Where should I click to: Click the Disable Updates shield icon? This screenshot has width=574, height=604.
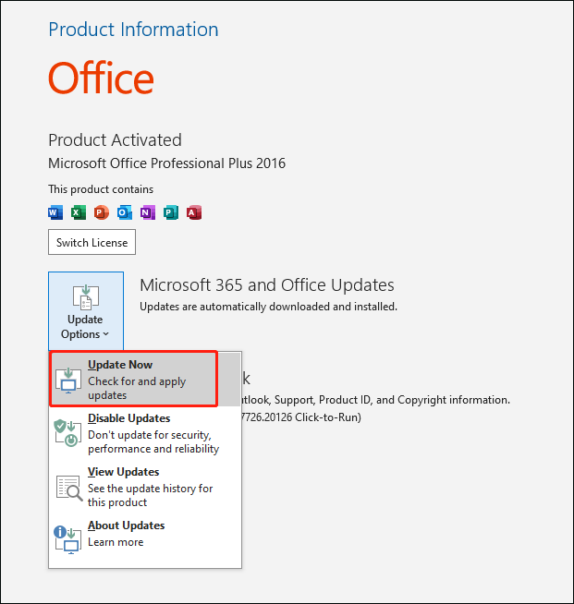(x=68, y=433)
